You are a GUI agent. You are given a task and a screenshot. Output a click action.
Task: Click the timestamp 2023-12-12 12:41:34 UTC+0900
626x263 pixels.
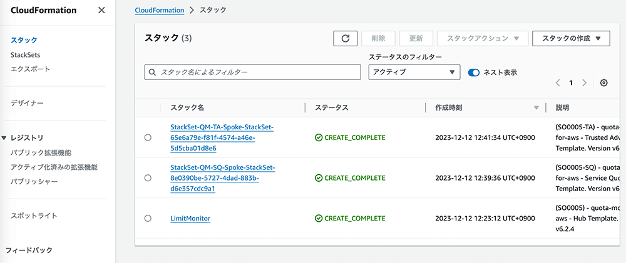point(485,138)
